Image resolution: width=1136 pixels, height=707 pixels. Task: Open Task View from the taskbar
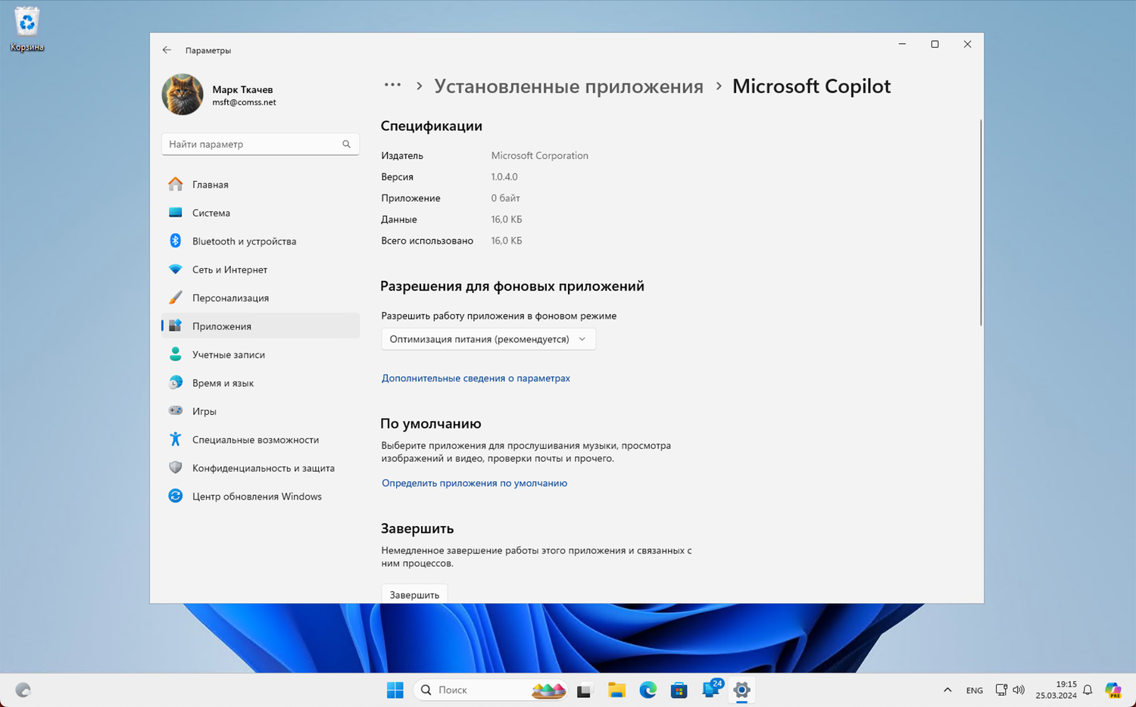[584, 690]
